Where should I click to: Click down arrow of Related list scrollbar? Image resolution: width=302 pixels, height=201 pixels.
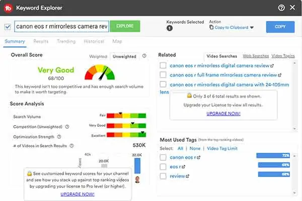pos(294,129)
